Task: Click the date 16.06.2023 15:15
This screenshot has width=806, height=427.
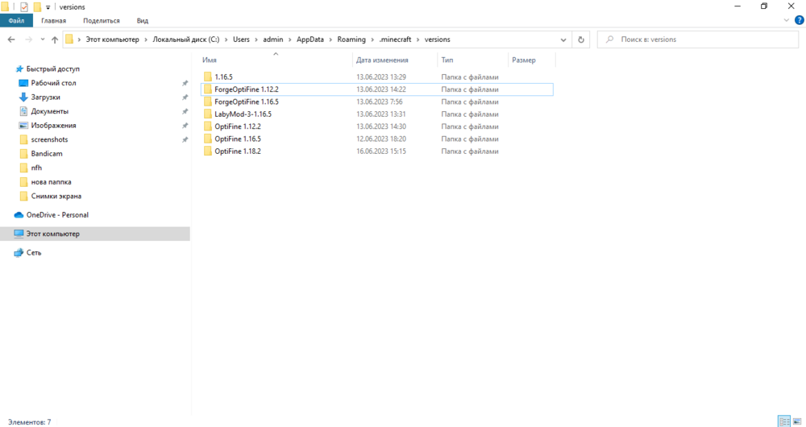Action: pyautogui.click(x=381, y=151)
